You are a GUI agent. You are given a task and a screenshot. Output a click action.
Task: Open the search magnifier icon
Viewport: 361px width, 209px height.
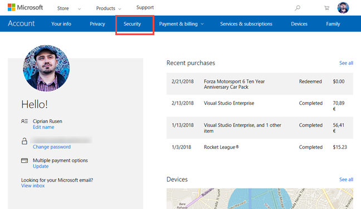coord(297,8)
